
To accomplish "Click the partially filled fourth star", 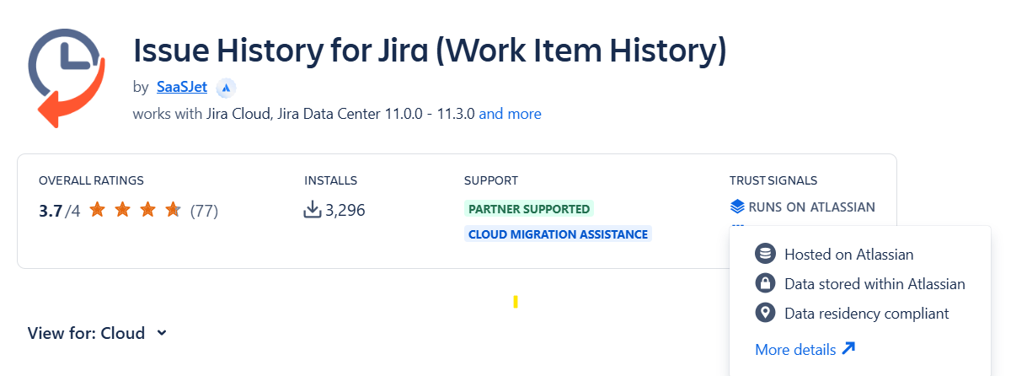I will 173,210.
